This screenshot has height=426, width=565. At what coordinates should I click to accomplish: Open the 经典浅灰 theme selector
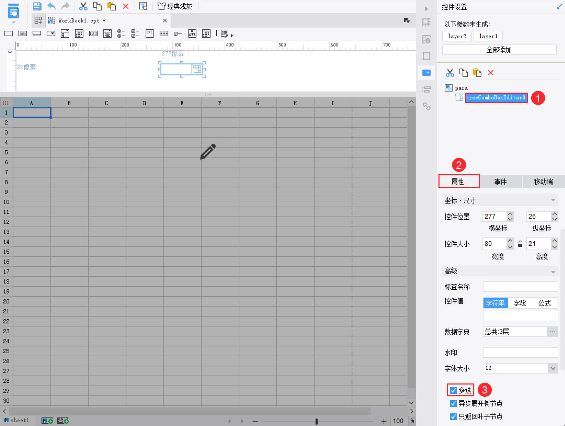[x=175, y=6]
